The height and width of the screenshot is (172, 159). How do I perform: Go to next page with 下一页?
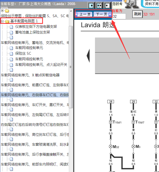point(102,14)
